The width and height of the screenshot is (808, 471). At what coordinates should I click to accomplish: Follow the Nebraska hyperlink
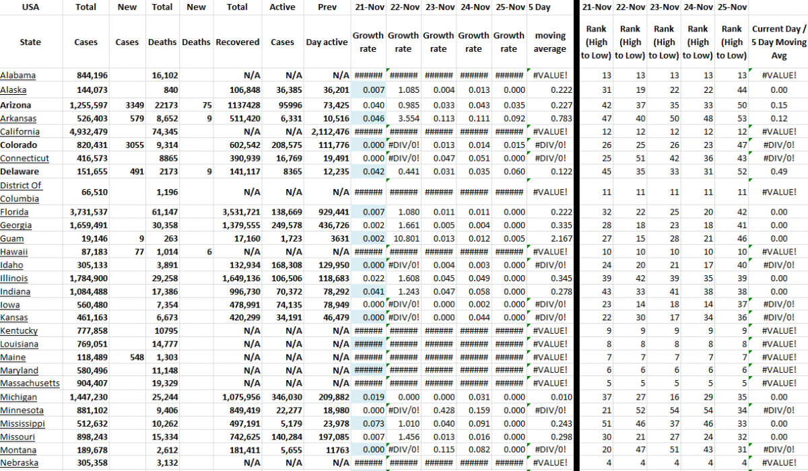pyautogui.click(x=20, y=462)
